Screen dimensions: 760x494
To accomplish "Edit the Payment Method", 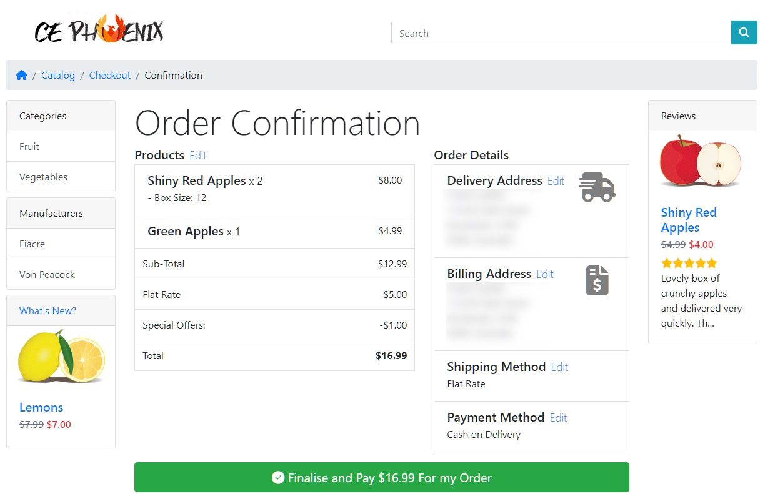I will point(558,418).
